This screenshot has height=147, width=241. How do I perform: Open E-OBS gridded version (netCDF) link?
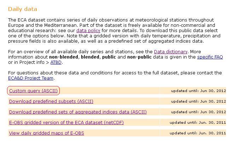[66, 122]
